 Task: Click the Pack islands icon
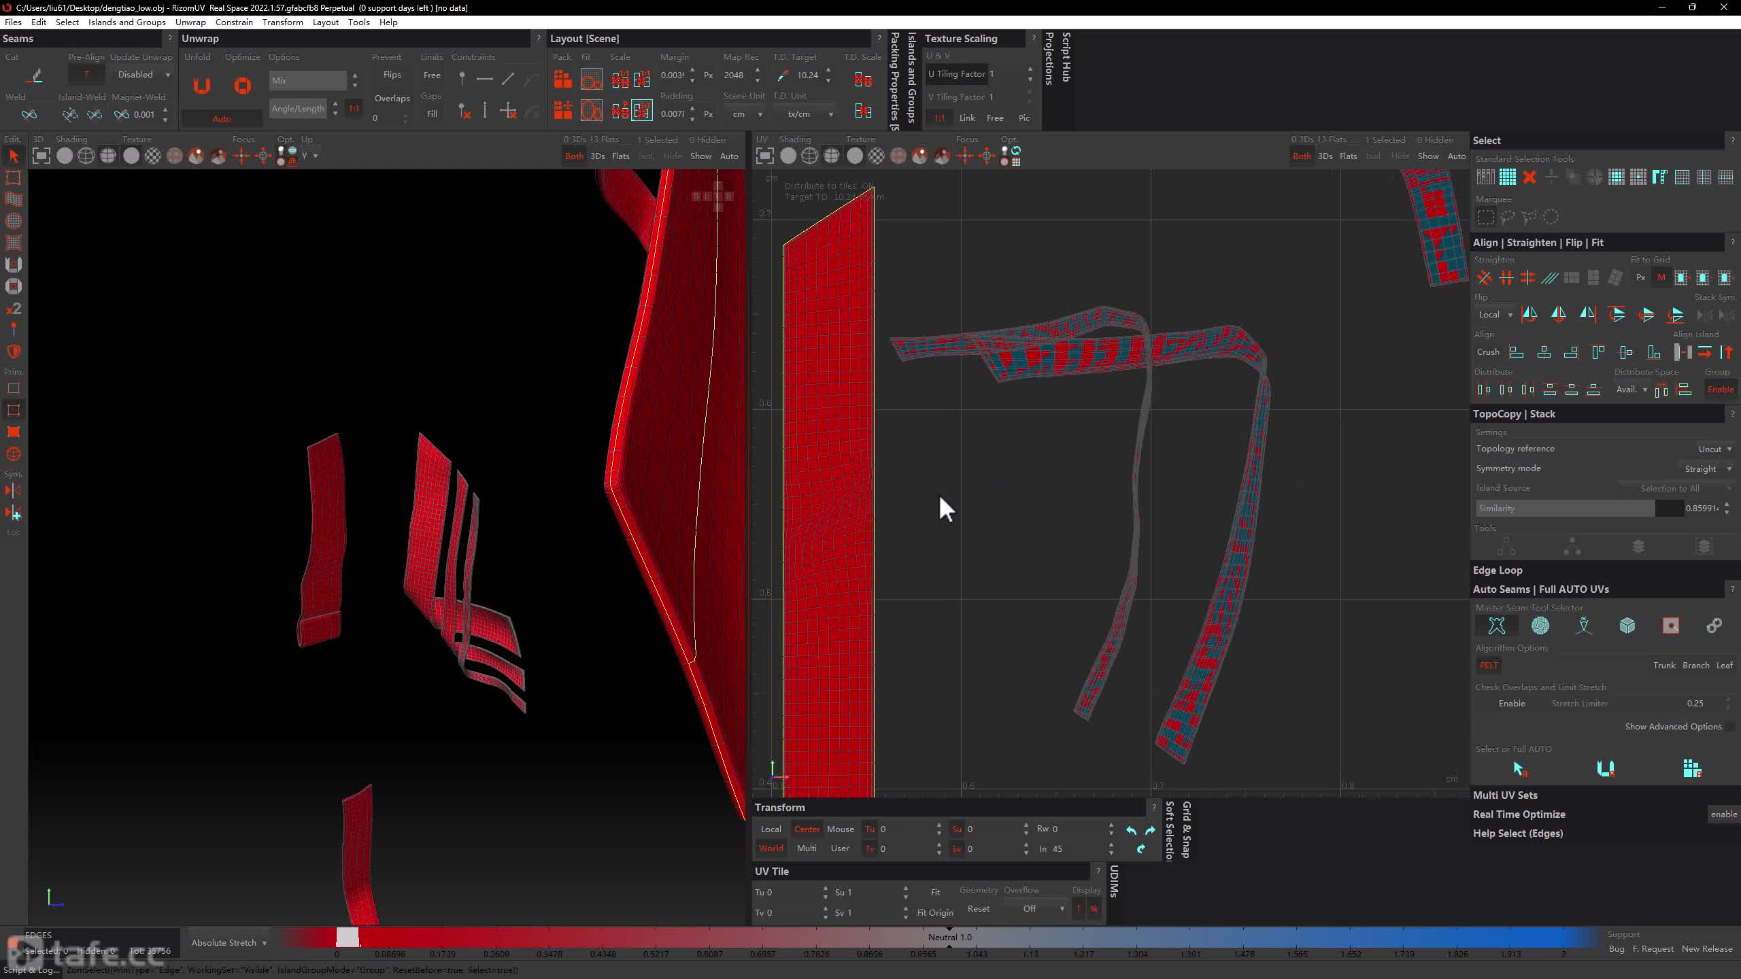(562, 79)
